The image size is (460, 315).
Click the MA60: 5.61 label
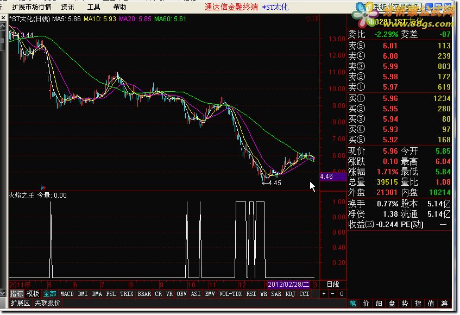click(170, 19)
